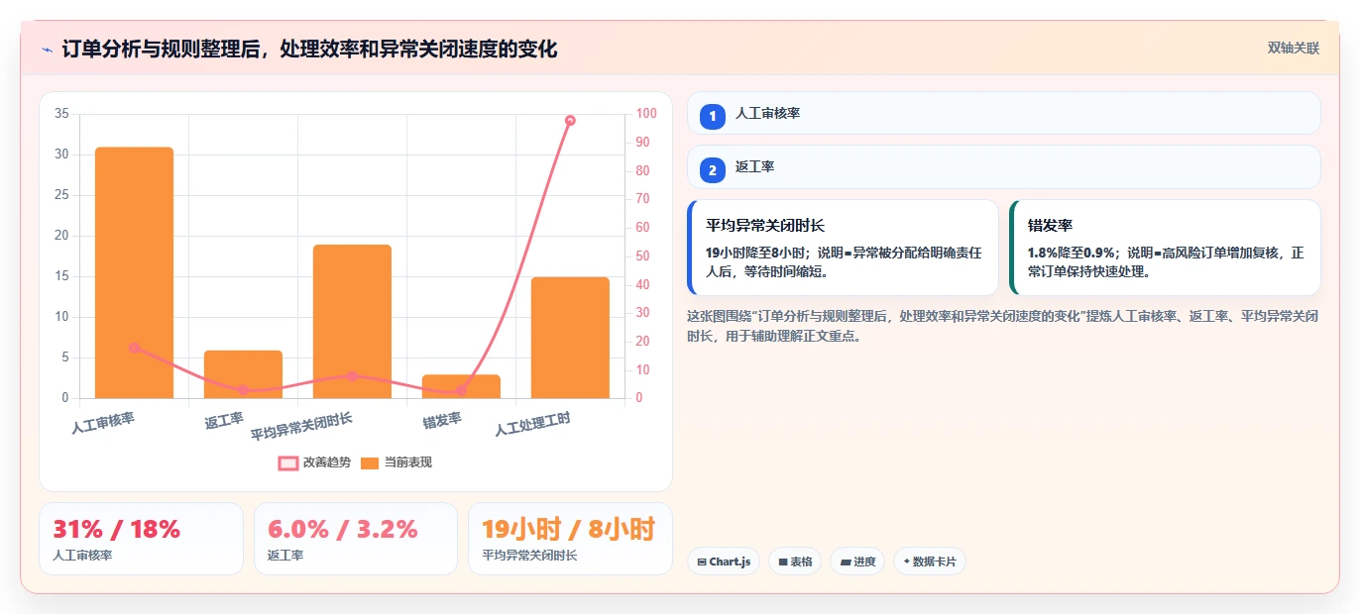Click the 31% / 18% stat value
This screenshot has height=614, width=1360.
click(x=116, y=530)
